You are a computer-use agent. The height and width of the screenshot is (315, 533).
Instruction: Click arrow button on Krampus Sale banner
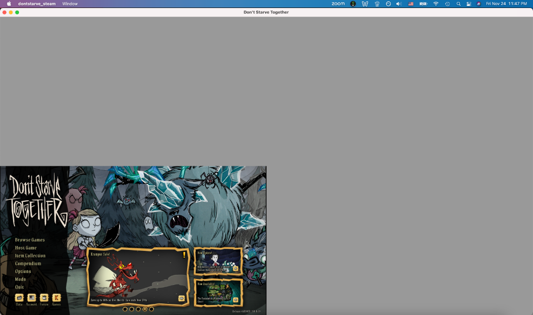182,298
